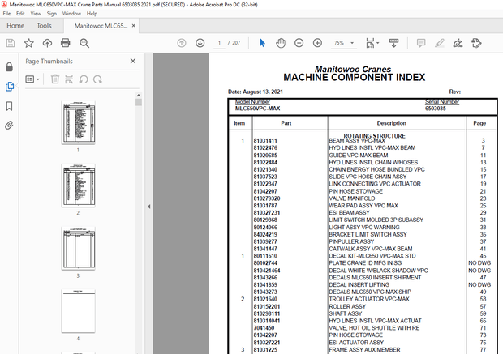Delete pages with trash icon

coord(55,79)
